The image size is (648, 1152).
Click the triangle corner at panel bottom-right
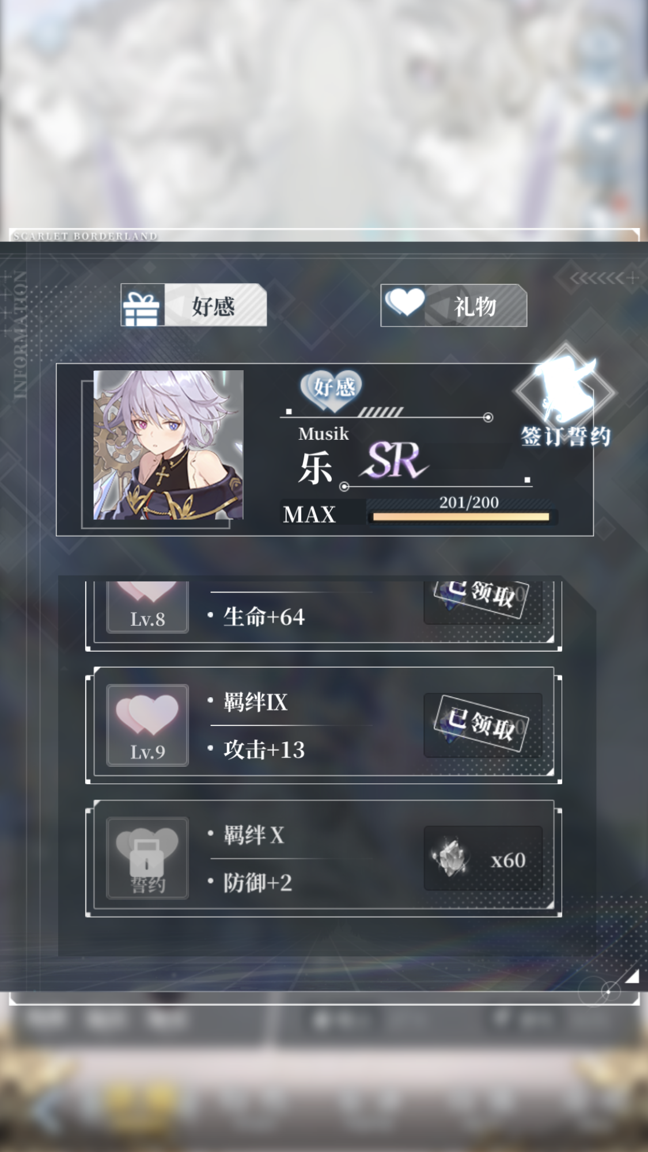point(632,976)
